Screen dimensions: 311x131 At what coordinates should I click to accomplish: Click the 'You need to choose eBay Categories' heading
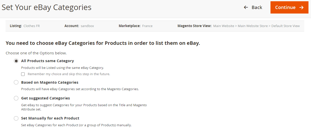pos(103,43)
